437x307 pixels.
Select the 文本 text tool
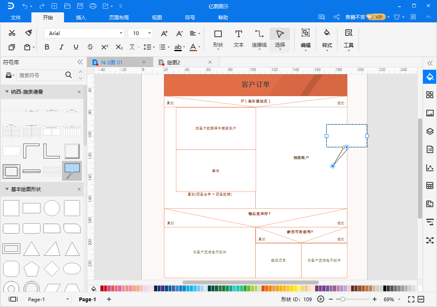click(239, 39)
